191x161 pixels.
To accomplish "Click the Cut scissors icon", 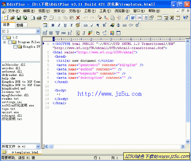I will pos(59,18).
